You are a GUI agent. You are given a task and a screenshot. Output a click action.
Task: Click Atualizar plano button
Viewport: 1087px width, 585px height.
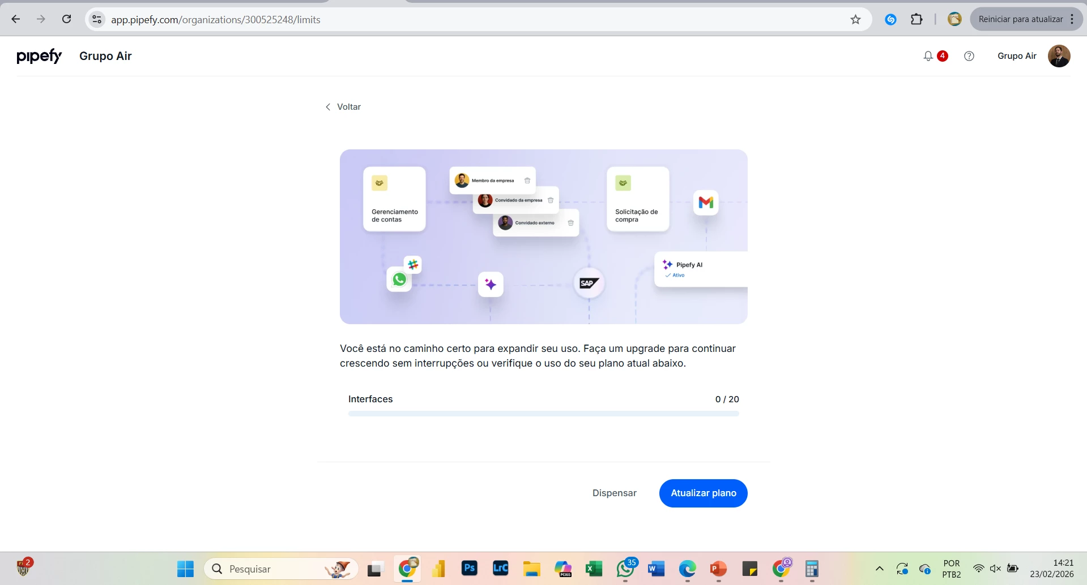click(704, 493)
